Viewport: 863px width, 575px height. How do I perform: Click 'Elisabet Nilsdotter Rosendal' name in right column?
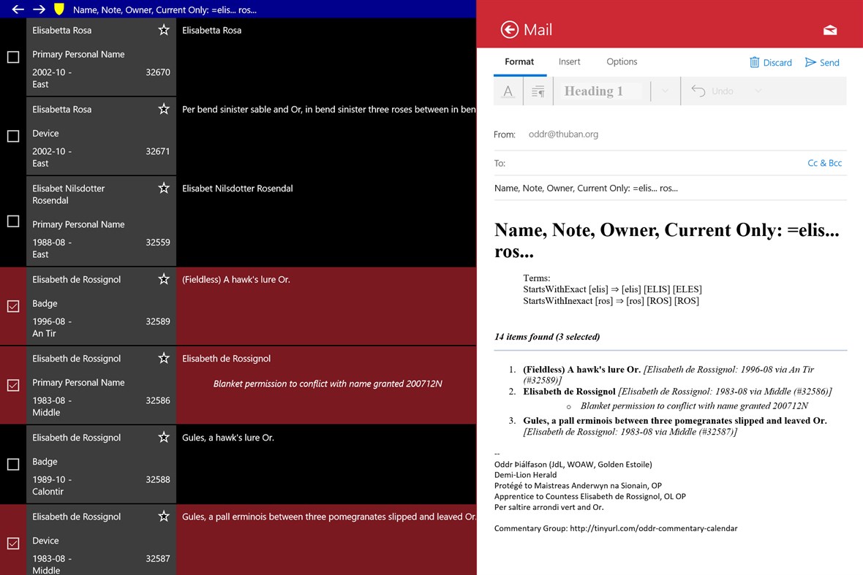coord(237,188)
